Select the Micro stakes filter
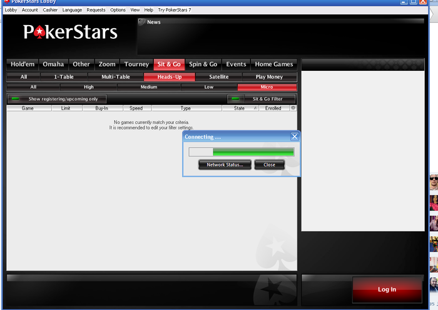Image resolution: width=438 pixels, height=310 pixels. pyautogui.click(x=267, y=87)
